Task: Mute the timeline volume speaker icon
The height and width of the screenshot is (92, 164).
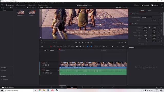Action: 123,47
